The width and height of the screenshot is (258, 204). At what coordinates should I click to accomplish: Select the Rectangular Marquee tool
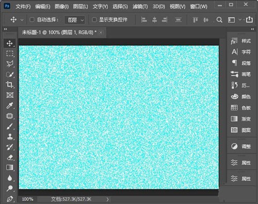coord(10,54)
